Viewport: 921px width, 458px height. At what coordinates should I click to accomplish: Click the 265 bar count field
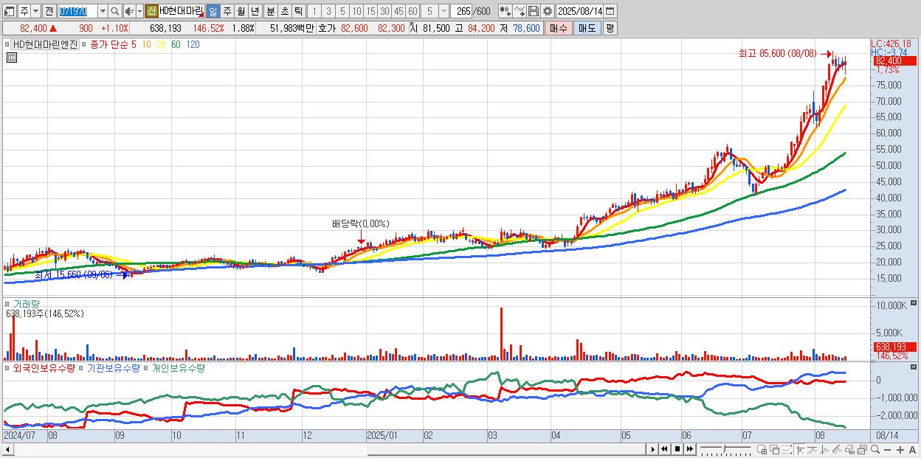tap(463, 11)
